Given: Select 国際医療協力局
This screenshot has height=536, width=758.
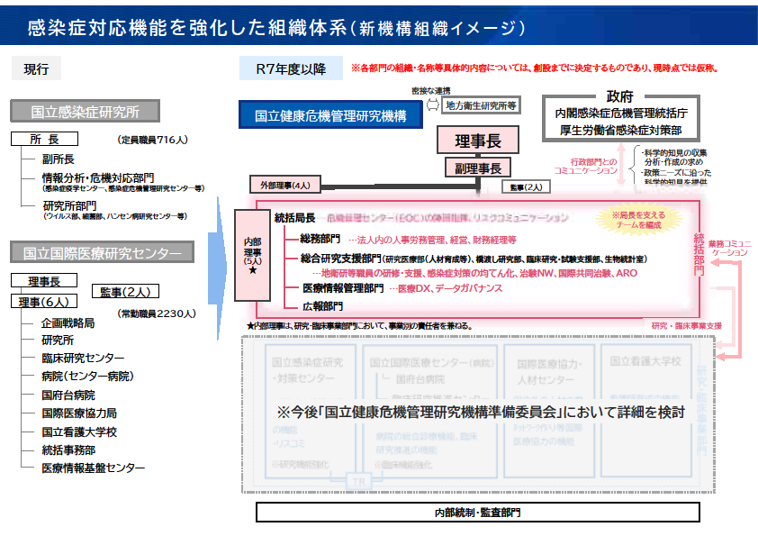Looking at the screenshot, I should click(79, 413).
